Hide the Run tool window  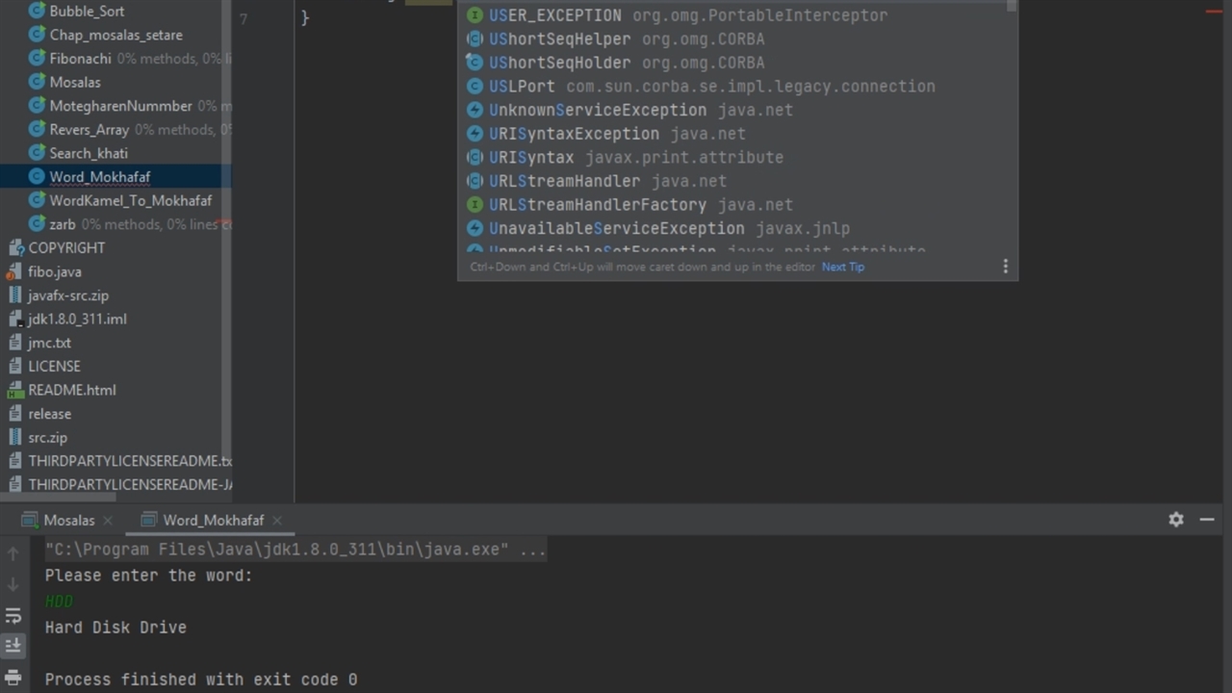(1207, 519)
